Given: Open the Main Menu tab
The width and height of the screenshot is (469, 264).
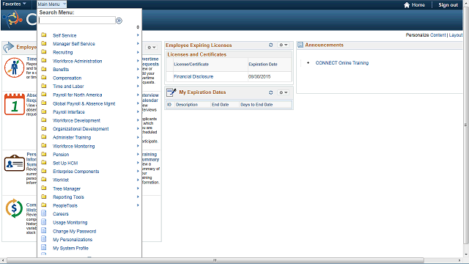Looking at the screenshot, I should [x=51, y=4].
